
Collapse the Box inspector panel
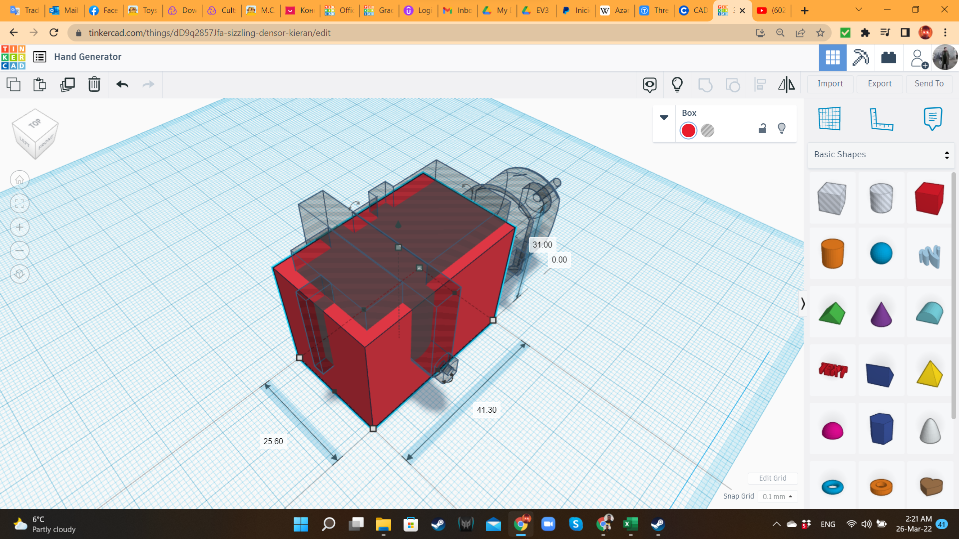click(664, 117)
